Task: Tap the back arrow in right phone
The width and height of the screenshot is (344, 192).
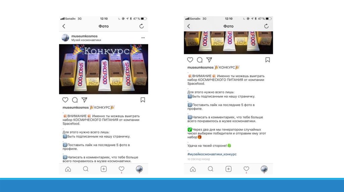Action: (x=189, y=26)
